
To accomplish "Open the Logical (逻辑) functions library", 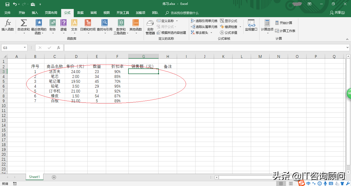I will click(x=63, y=27).
